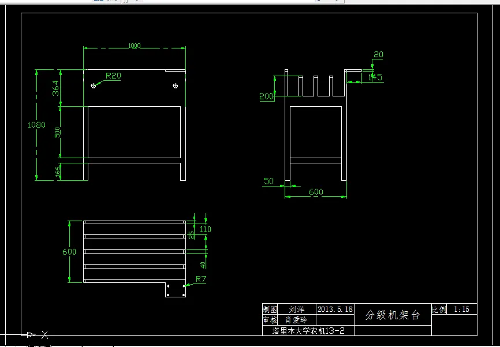The height and width of the screenshot is (347, 500).
Task: Select the 制图 title block label
Action: (270, 309)
